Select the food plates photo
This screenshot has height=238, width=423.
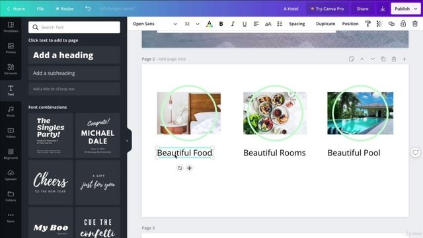click(275, 113)
